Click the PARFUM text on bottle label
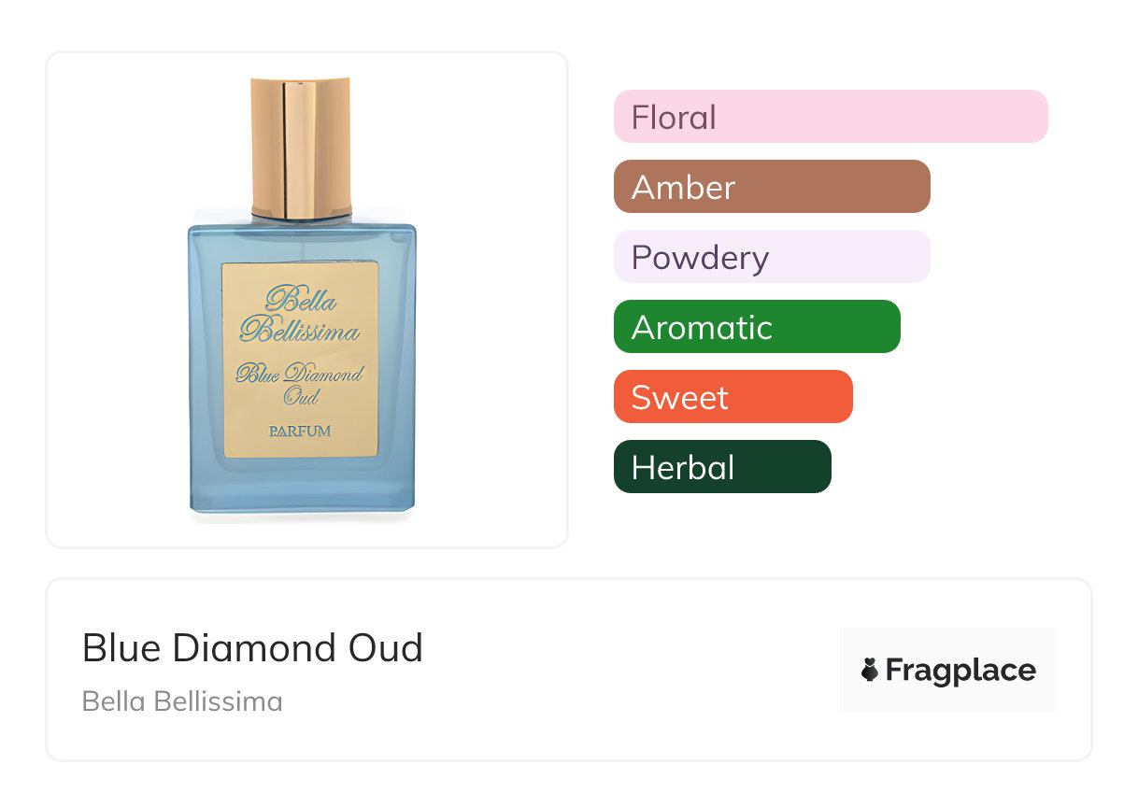The height and width of the screenshot is (807, 1138). click(300, 432)
